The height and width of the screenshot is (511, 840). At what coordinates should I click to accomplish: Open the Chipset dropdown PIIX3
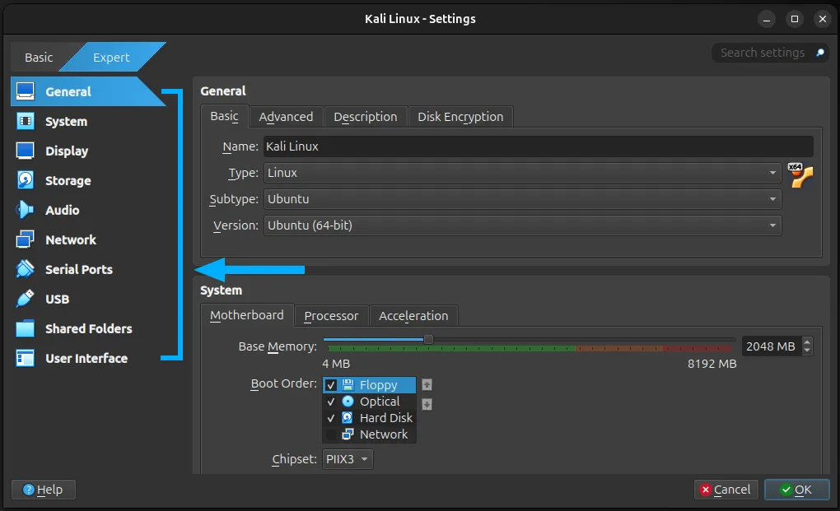point(348,459)
